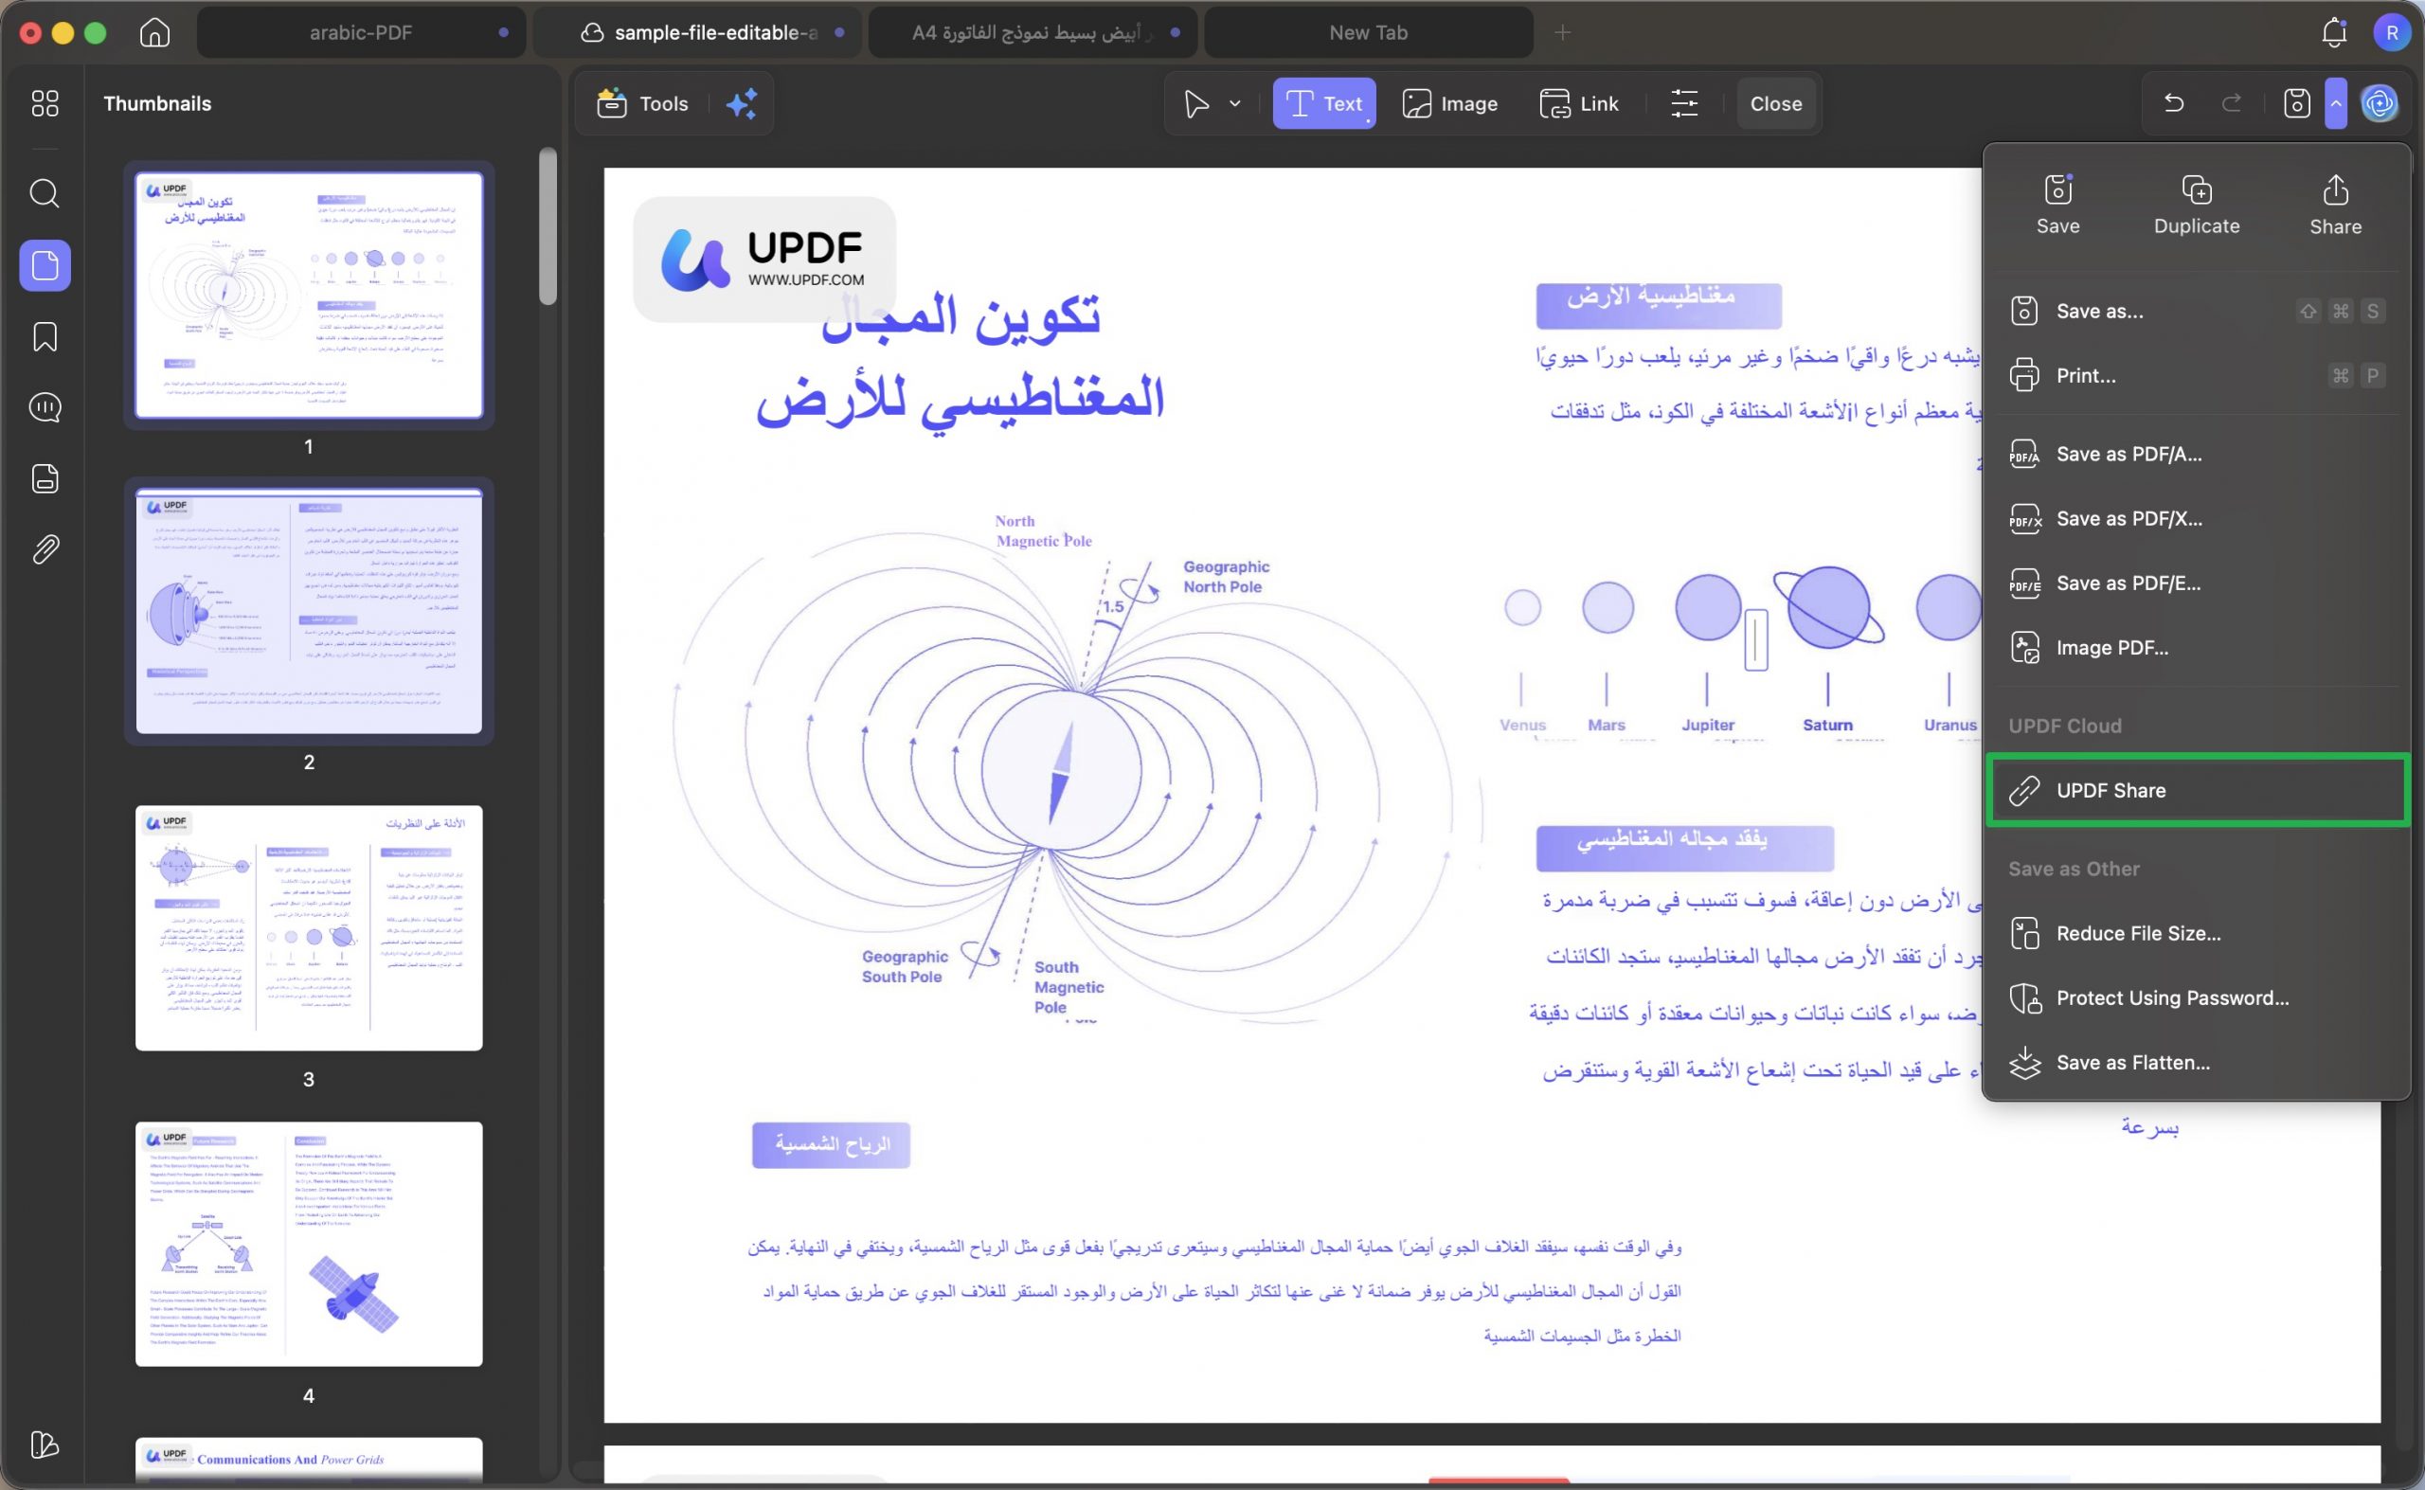2425x1490 pixels.
Task: Click UPDF Share option
Action: point(2197,790)
